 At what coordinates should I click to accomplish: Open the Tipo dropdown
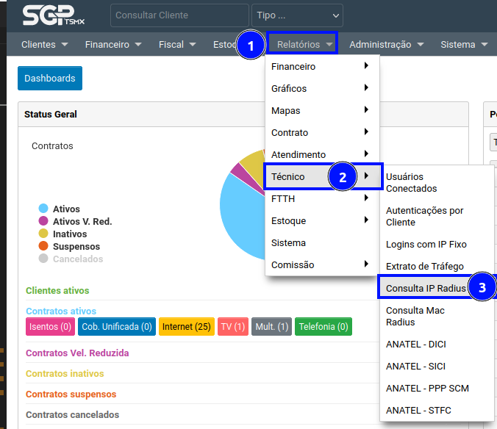click(297, 15)
